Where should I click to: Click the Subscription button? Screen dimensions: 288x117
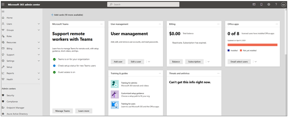(194, 62)
